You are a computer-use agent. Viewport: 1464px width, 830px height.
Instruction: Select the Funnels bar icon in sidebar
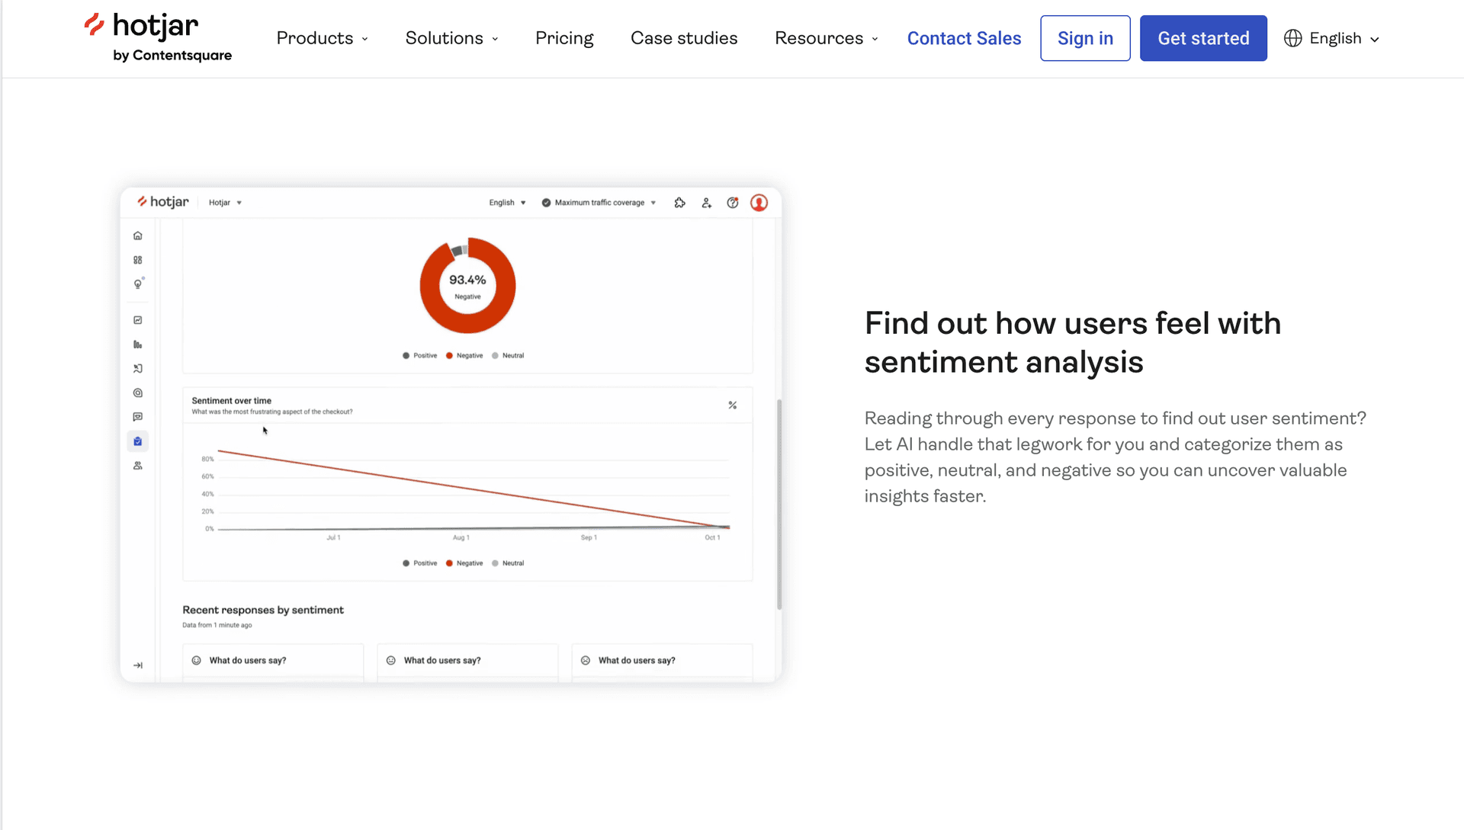[x=138, y=344]
